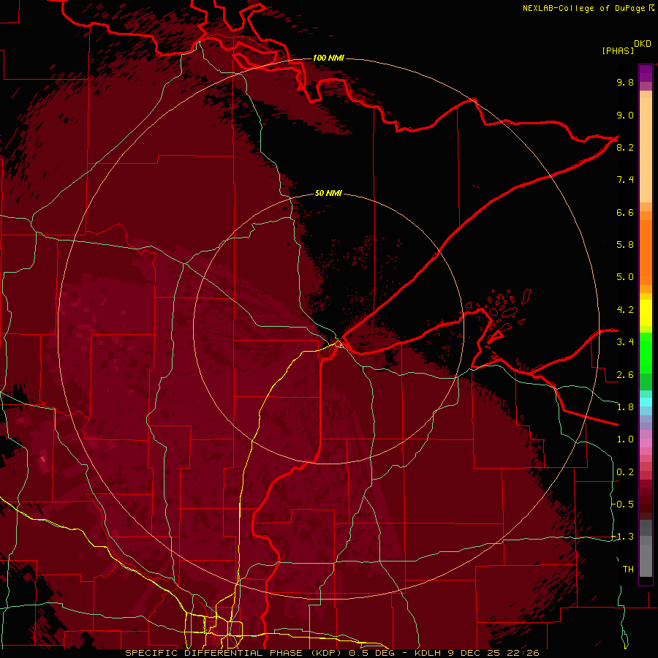This screenshot has width=658, height=658.
Task: Click the DKD label above the color scale
Action: (643, 44)
